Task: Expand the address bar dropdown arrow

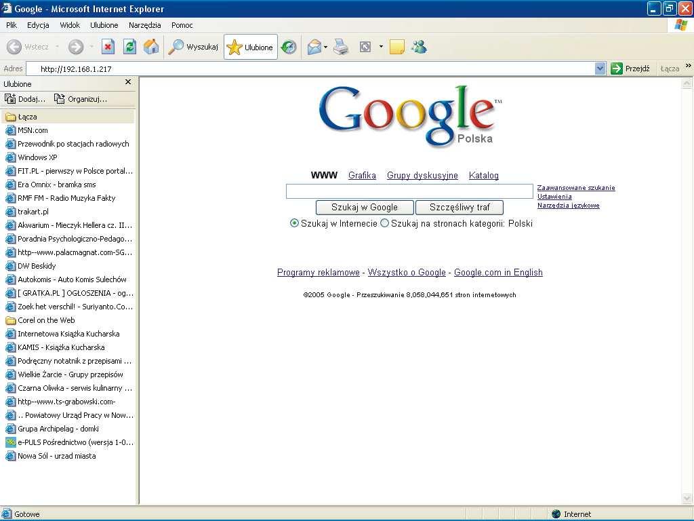Action: coord(600,69)
